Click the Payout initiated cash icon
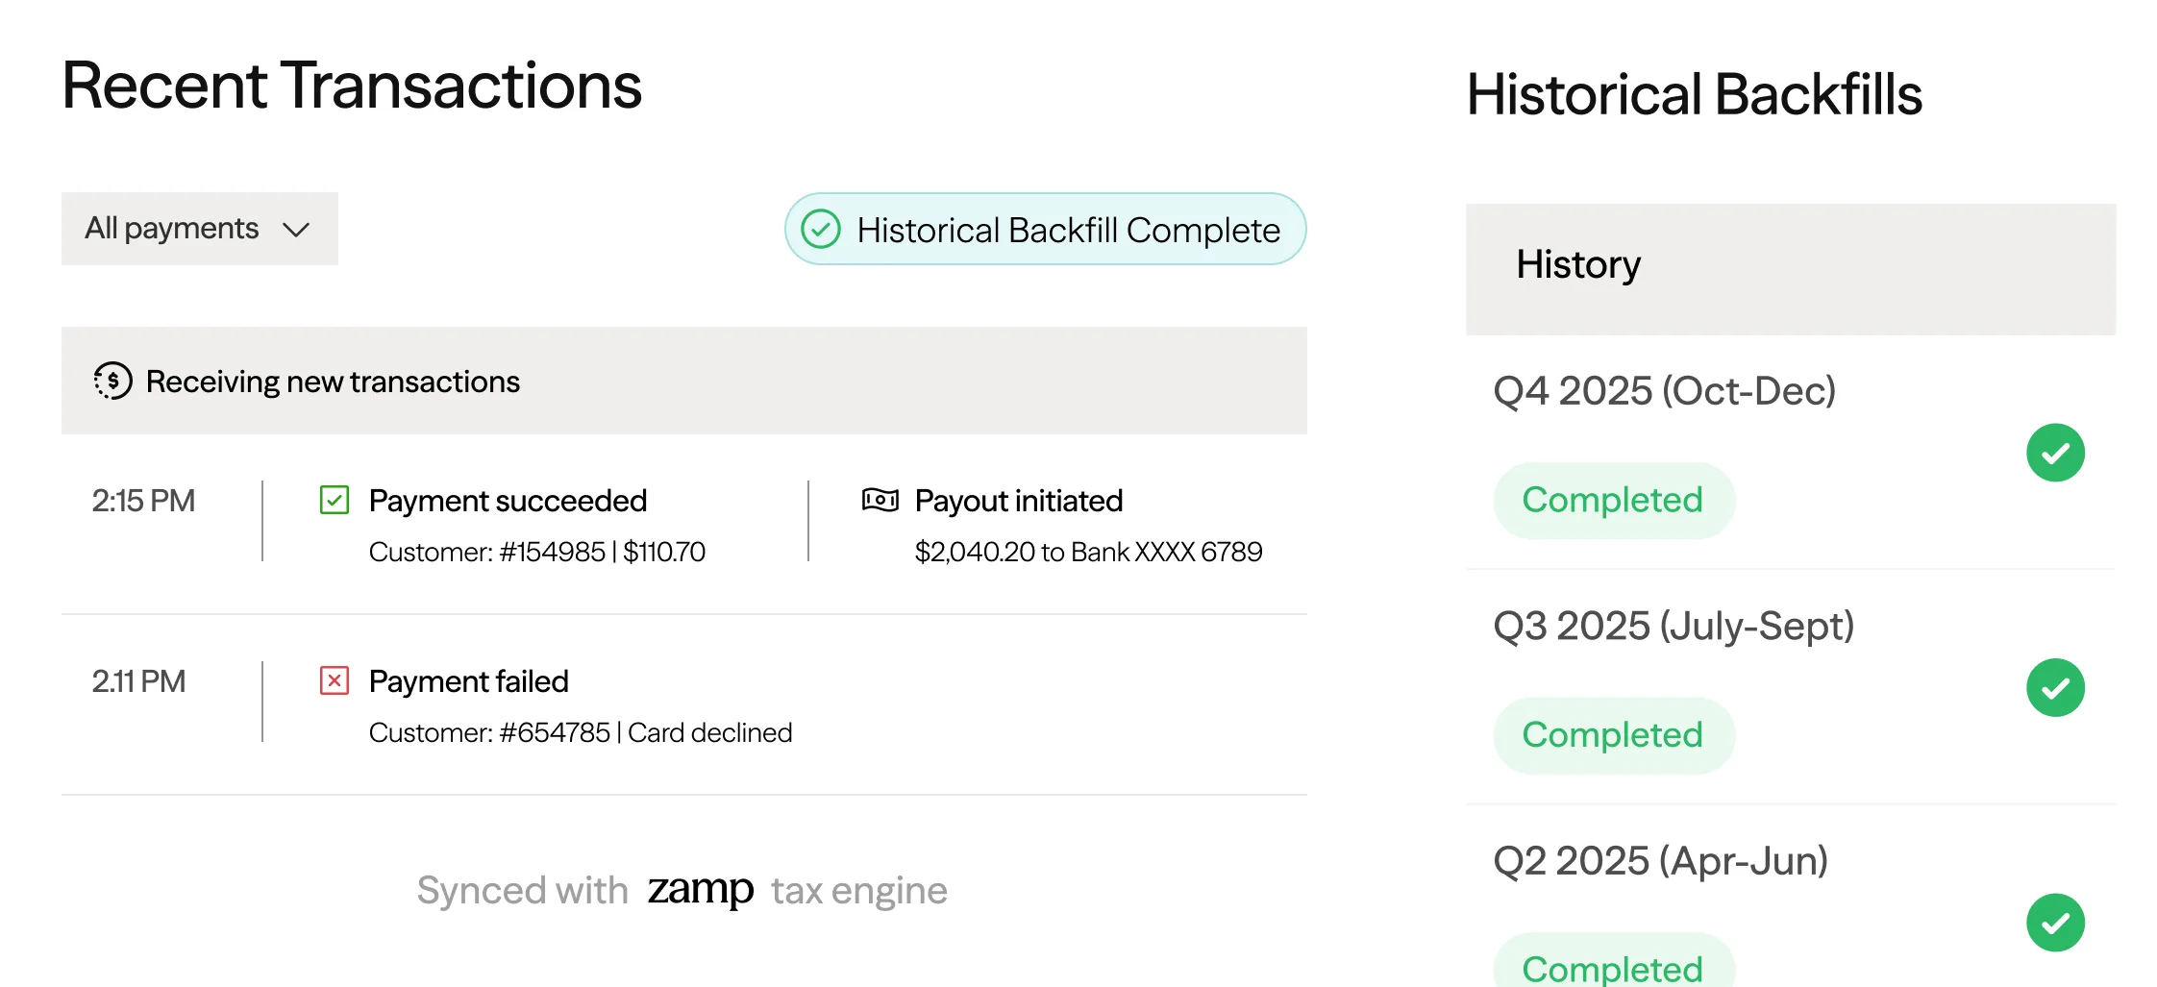Image resolution: width=2157 pixels, height=987 pixels. 880,500
